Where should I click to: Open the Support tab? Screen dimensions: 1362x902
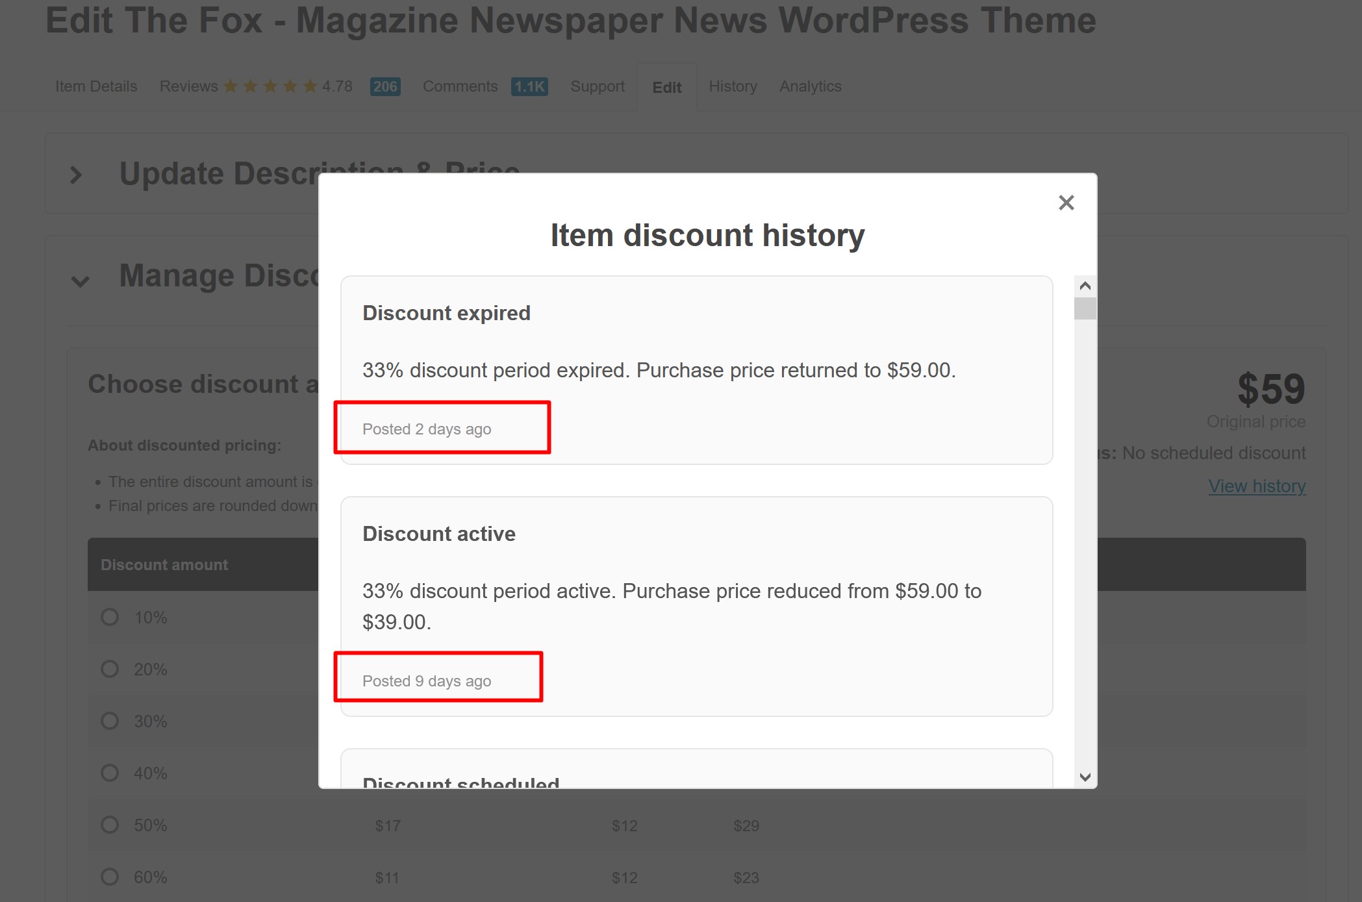point(598,86)
